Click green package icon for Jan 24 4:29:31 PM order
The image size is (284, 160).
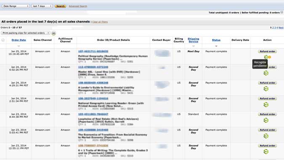pos(266,89)
